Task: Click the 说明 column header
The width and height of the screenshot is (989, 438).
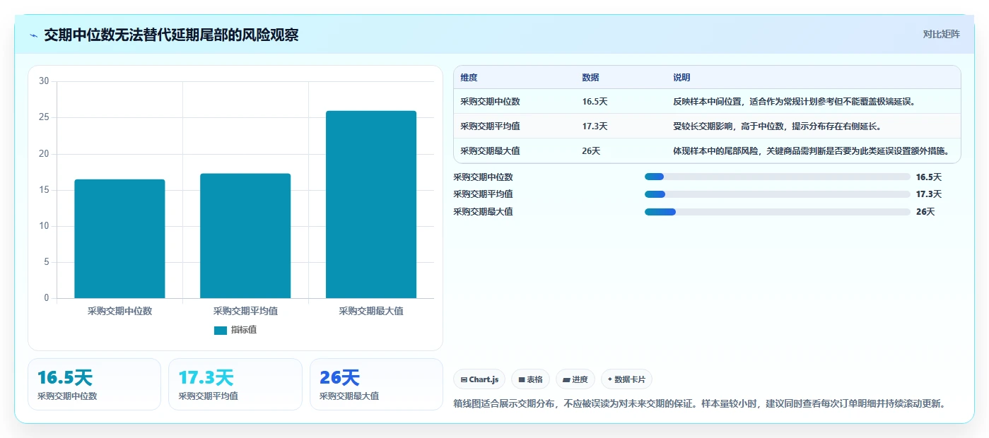Action: click(681, 78)
